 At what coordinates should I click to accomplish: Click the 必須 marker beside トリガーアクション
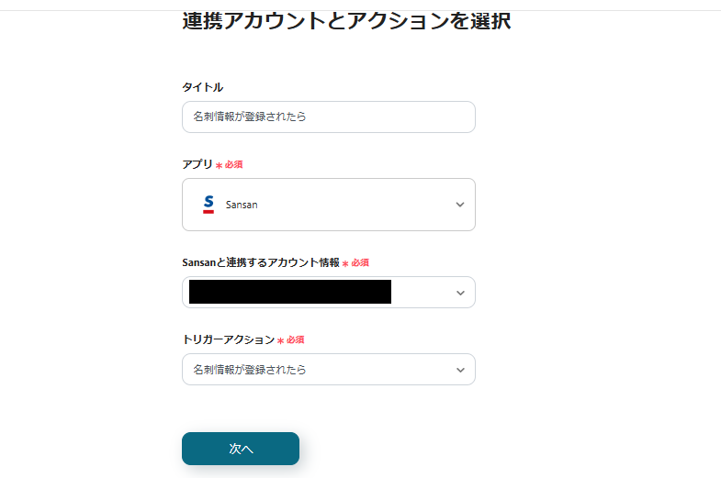tap(295, 340)
